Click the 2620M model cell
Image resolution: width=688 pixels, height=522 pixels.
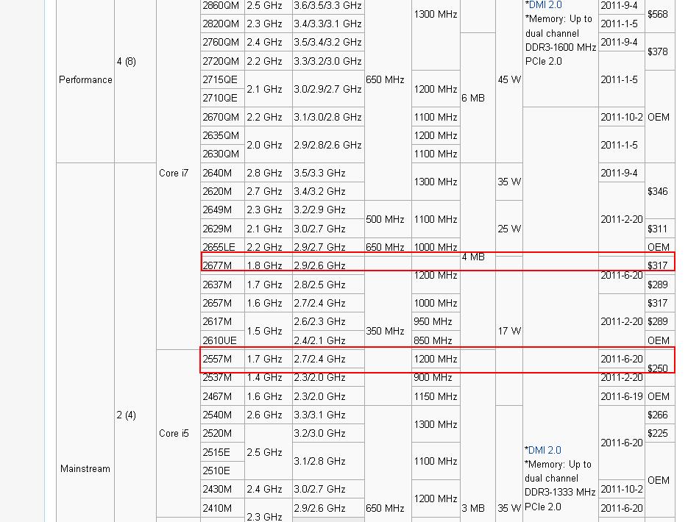coord(222,191)
